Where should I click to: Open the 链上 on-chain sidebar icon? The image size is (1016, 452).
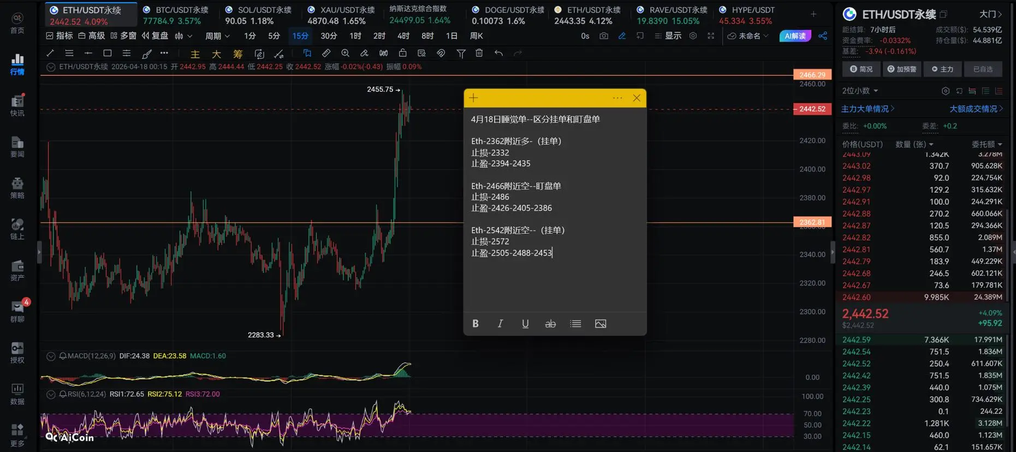coord(17,229)
